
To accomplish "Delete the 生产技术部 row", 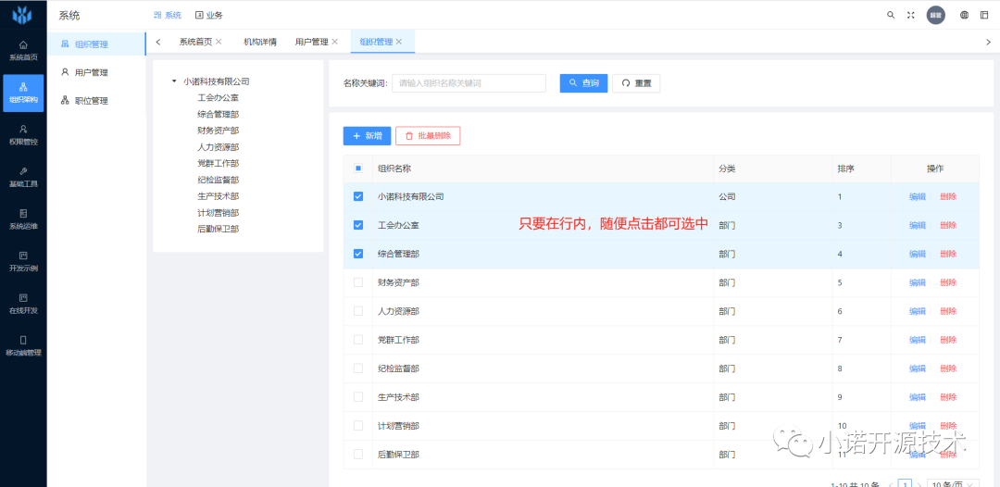I will [948, 397].
